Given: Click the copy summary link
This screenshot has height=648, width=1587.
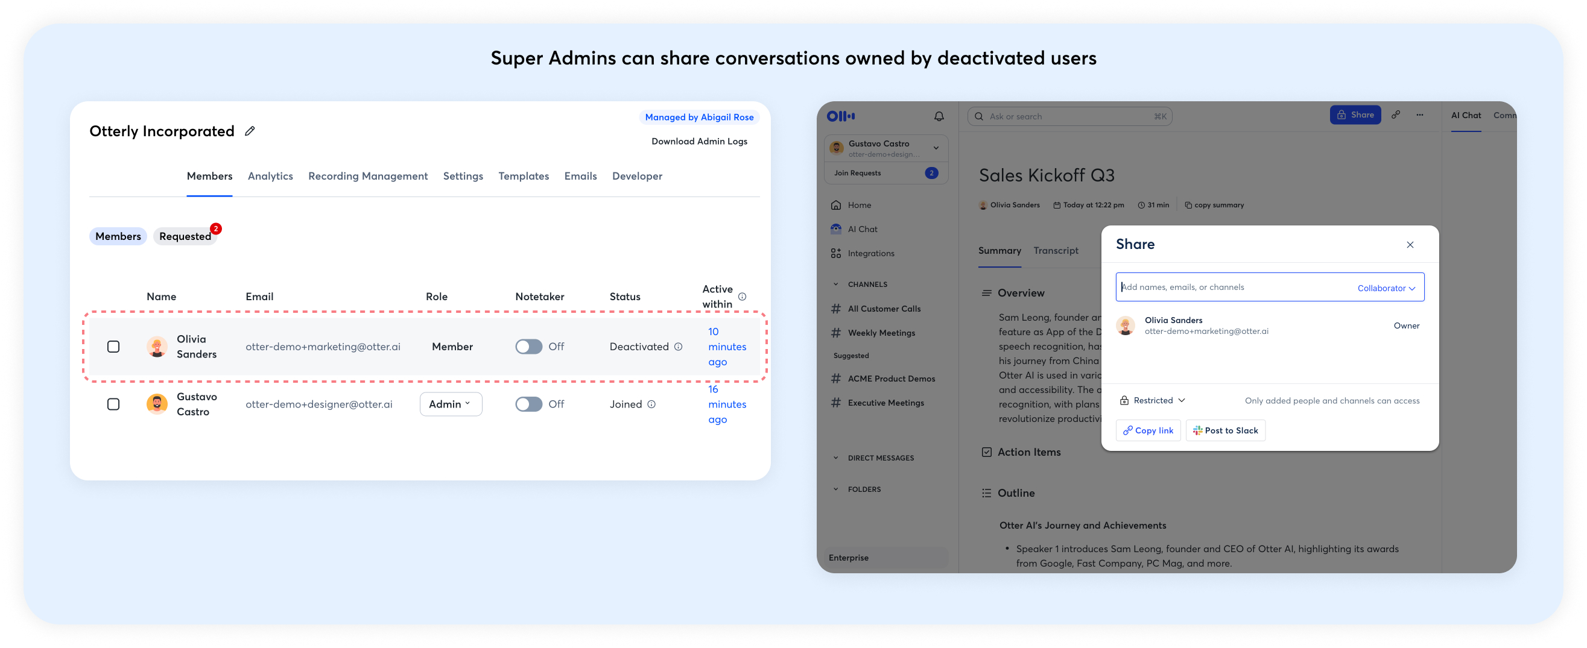Looking at the screenshot, I should pyautogui.click(x=1214, y=205).
